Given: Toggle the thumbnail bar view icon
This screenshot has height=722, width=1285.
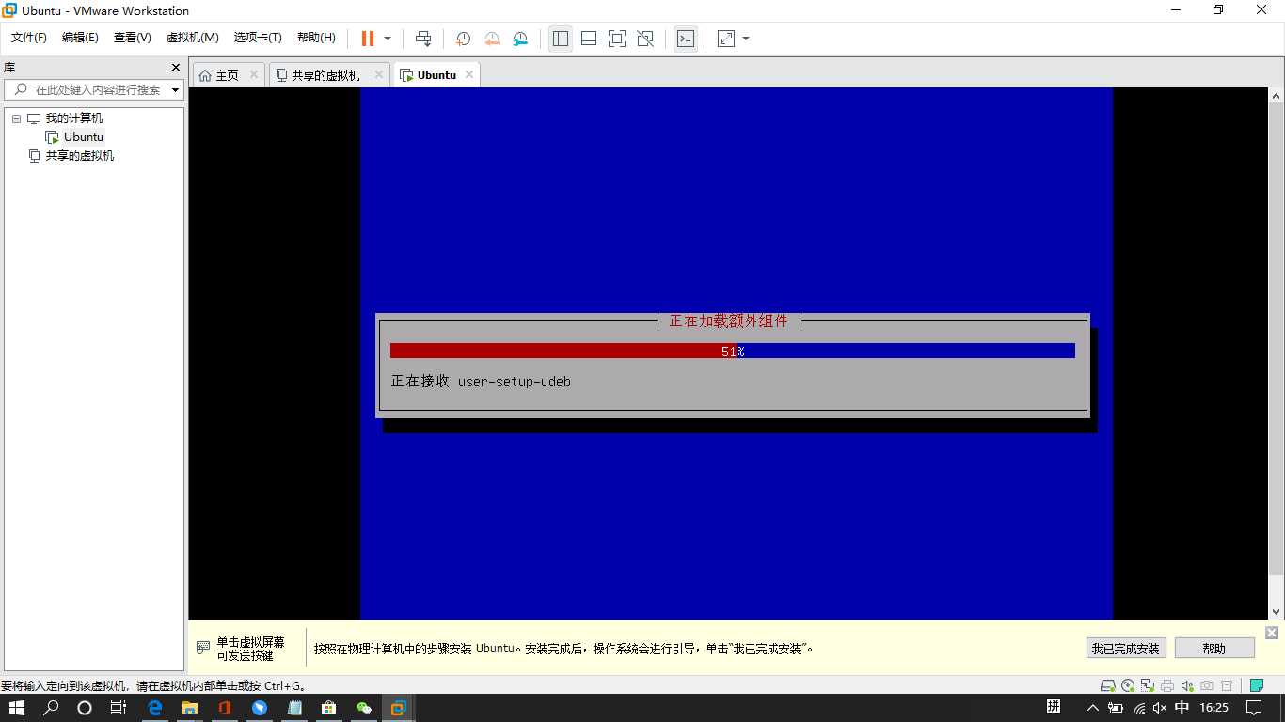Looking at the screenshot, I should (589, 39).
